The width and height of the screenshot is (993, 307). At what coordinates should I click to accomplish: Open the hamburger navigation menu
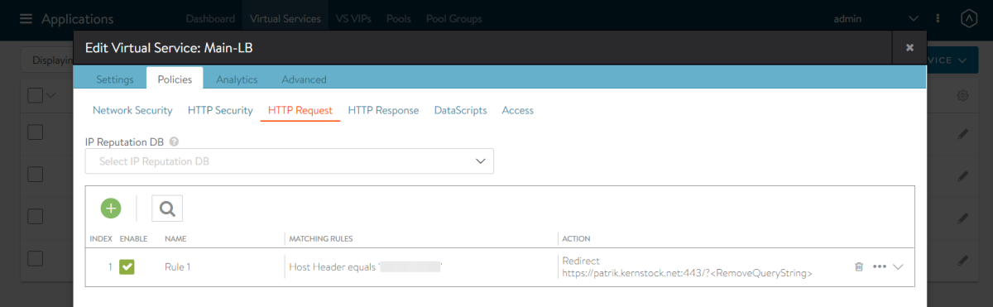pyautogui.click(x=26, y=18)
